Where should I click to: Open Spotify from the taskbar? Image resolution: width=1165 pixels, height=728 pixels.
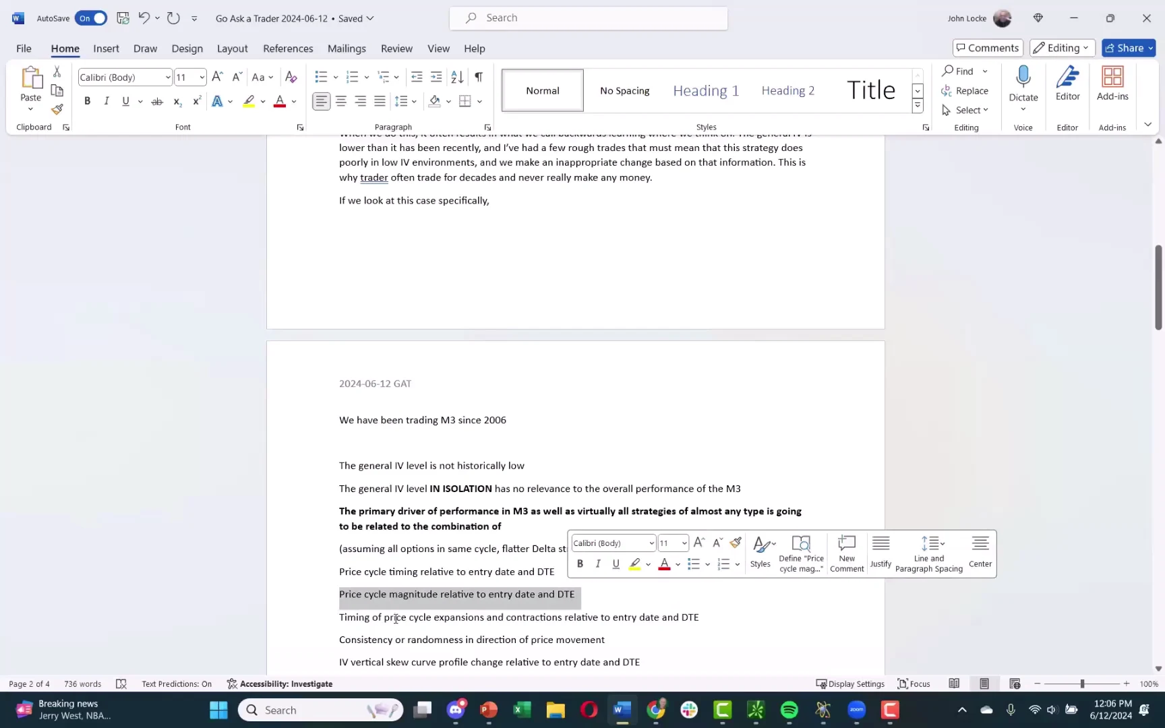(x=789, y=710)
